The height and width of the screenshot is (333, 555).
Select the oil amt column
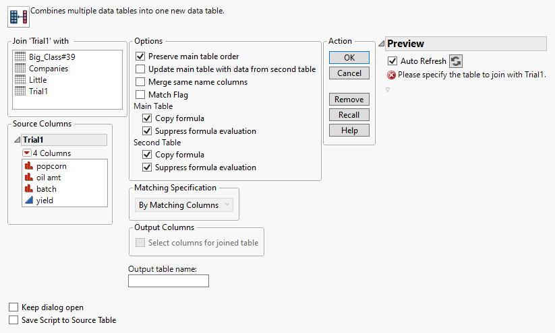point(50,178)
